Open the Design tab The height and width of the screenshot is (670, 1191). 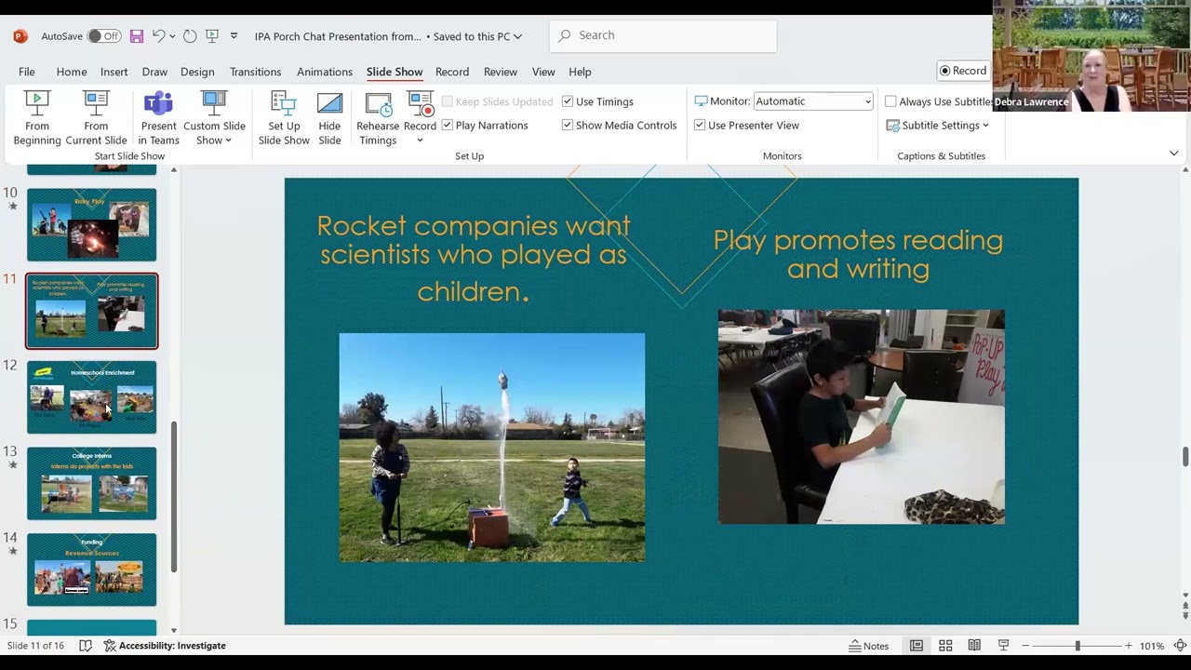[197, 72]
